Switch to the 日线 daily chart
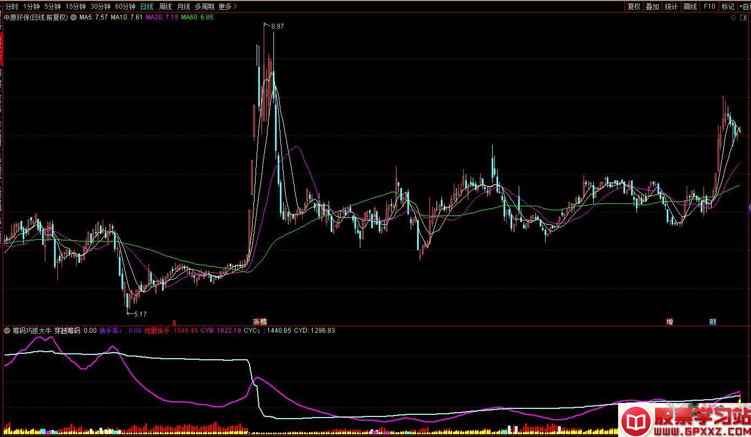The height and width of the screenshot is (437, 751). click(146, 6)
